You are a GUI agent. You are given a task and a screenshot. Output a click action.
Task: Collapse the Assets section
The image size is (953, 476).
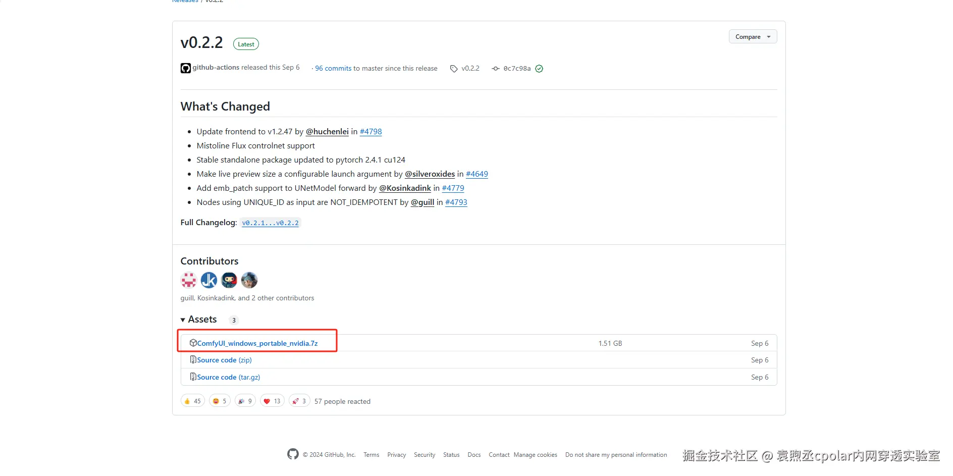199,320
